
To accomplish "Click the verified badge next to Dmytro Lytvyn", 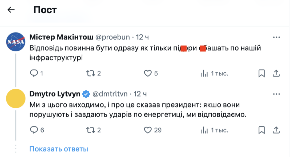I will pos(85,94).
